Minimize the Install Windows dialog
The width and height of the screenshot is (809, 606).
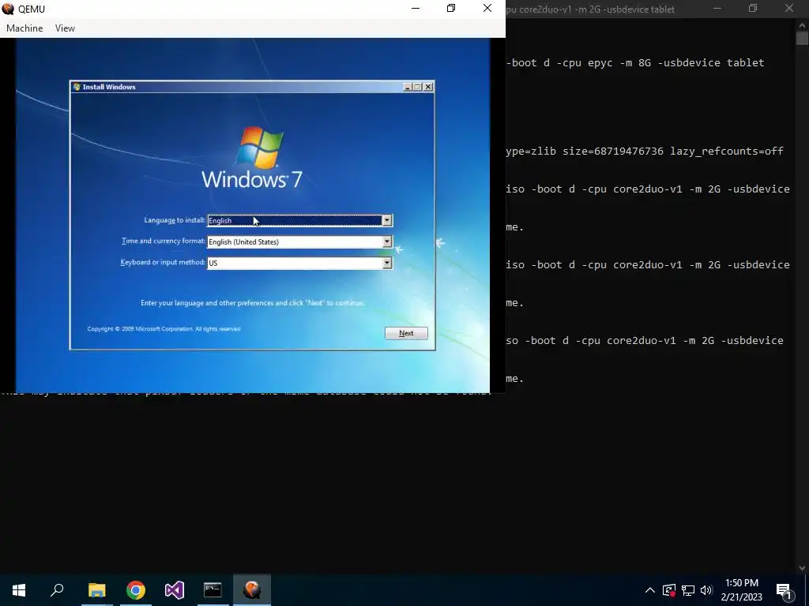click(408, 87)
